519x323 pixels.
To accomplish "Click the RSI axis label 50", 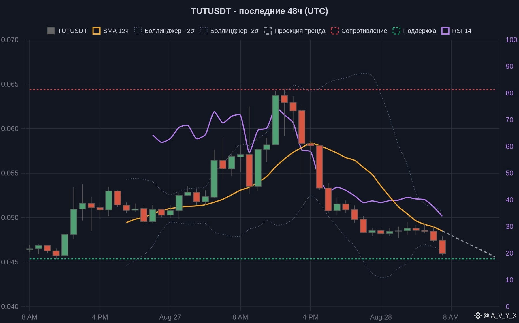I will pos(509,173).
